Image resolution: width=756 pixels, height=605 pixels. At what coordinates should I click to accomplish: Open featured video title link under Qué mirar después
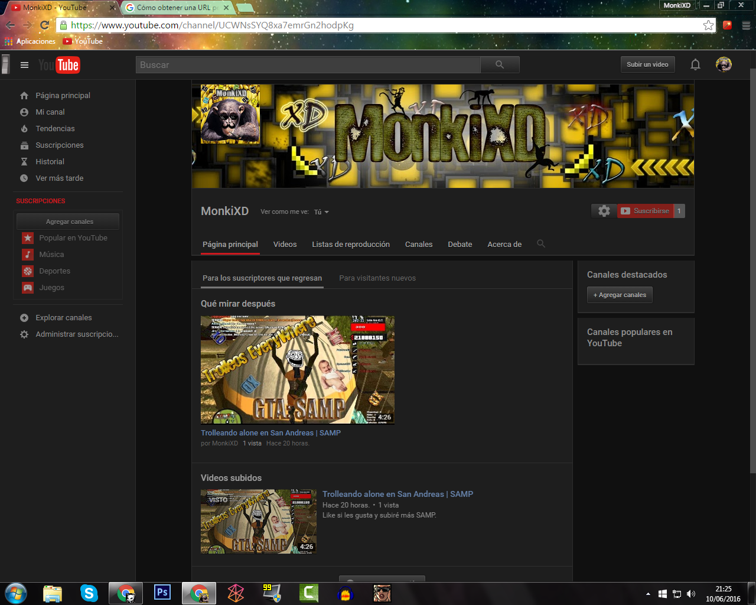tap(271, 432)
